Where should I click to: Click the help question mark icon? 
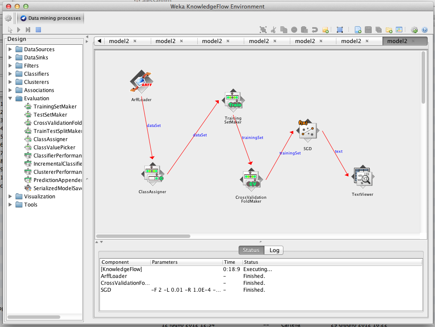pos(425,30)
